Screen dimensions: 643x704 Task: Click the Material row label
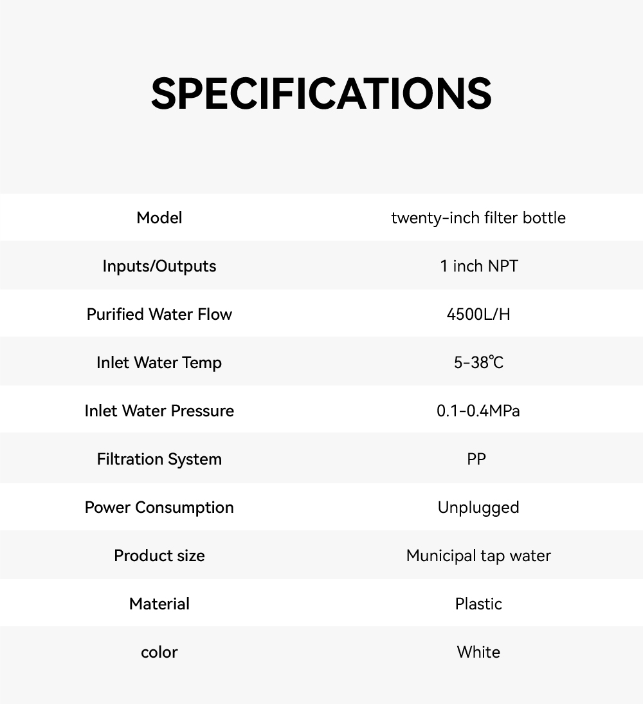(x=159, y=604)
